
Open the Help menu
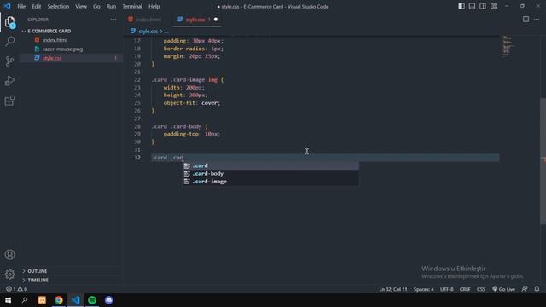[154, 6]
